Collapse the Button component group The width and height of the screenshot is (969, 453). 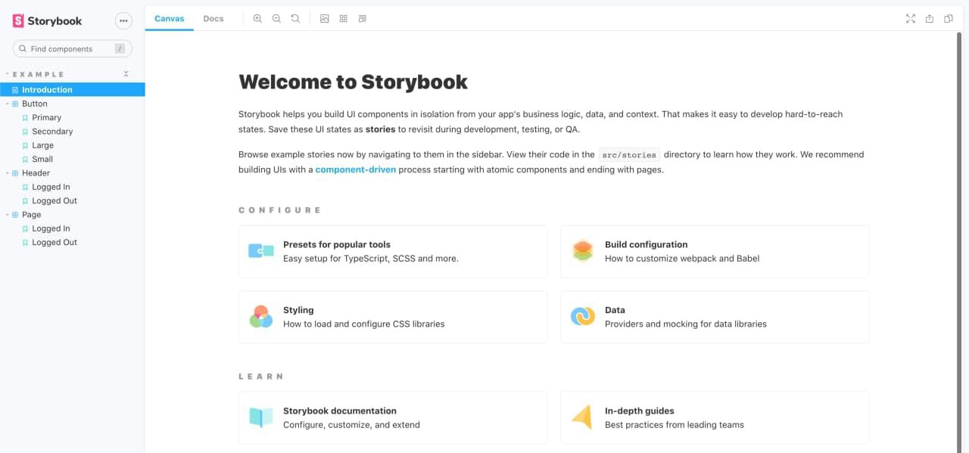[9, 104]
